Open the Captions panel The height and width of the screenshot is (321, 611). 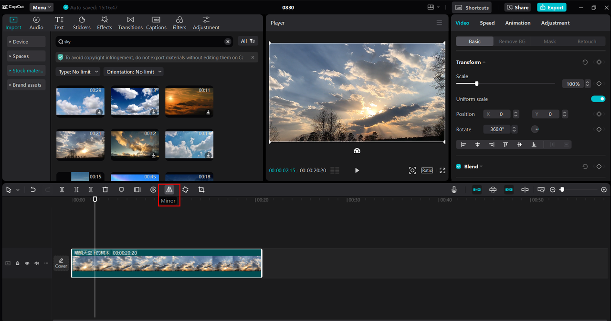[156, 23]
